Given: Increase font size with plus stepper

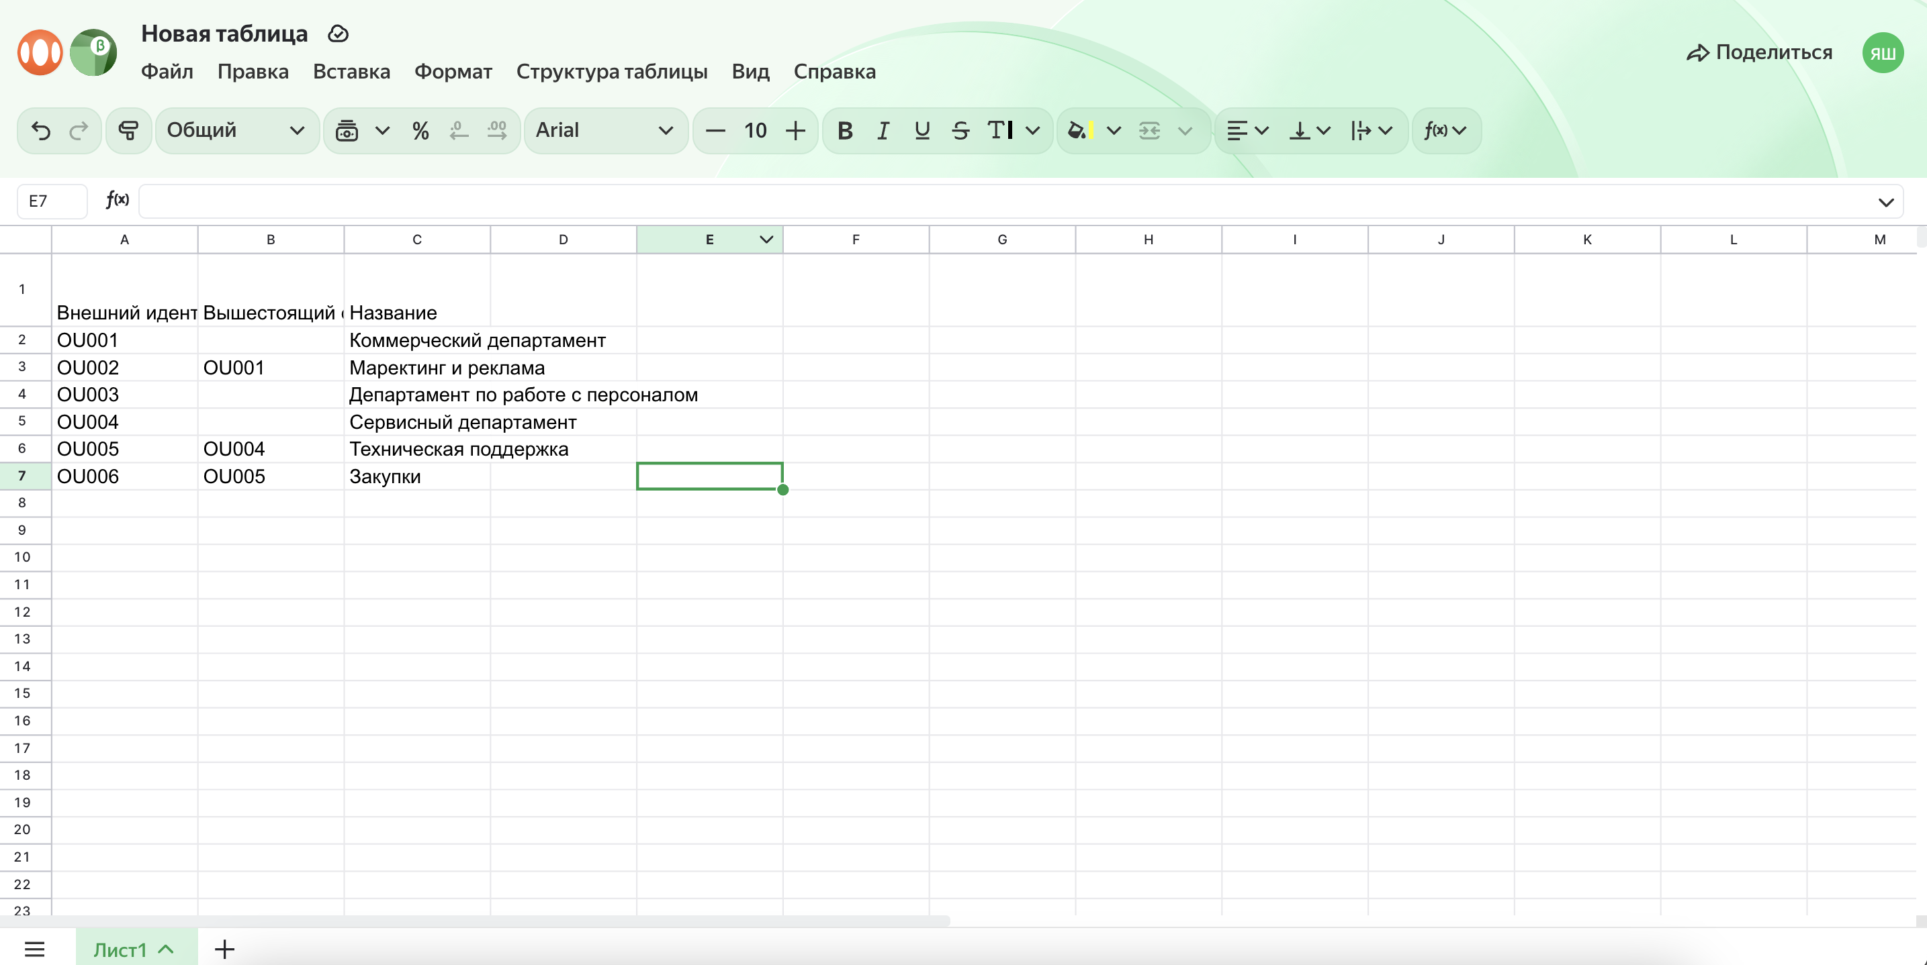Looking at the screenshot, I should click(x=796, y=131).
